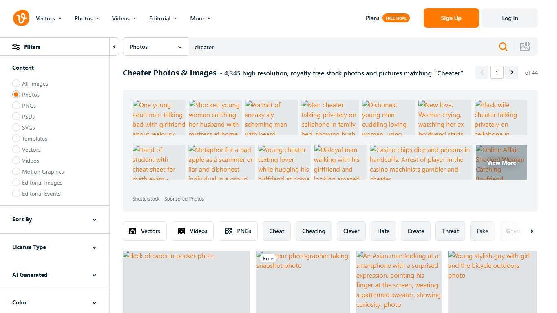
Task: Select the All Images radio button
Action: [16, 84]
